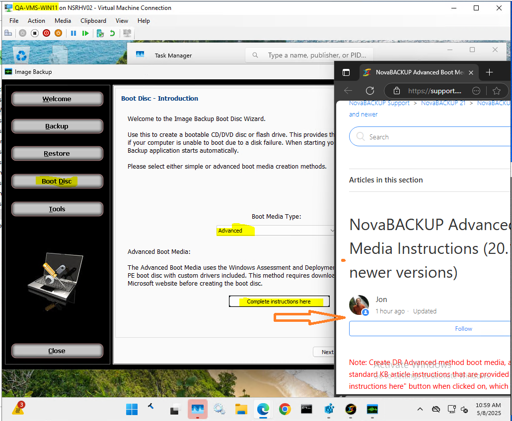Viewport: 512px width, 421px height.
Task: Click the site lock icon in address bar
Action: pyautogui.click(x=396, y=91)
